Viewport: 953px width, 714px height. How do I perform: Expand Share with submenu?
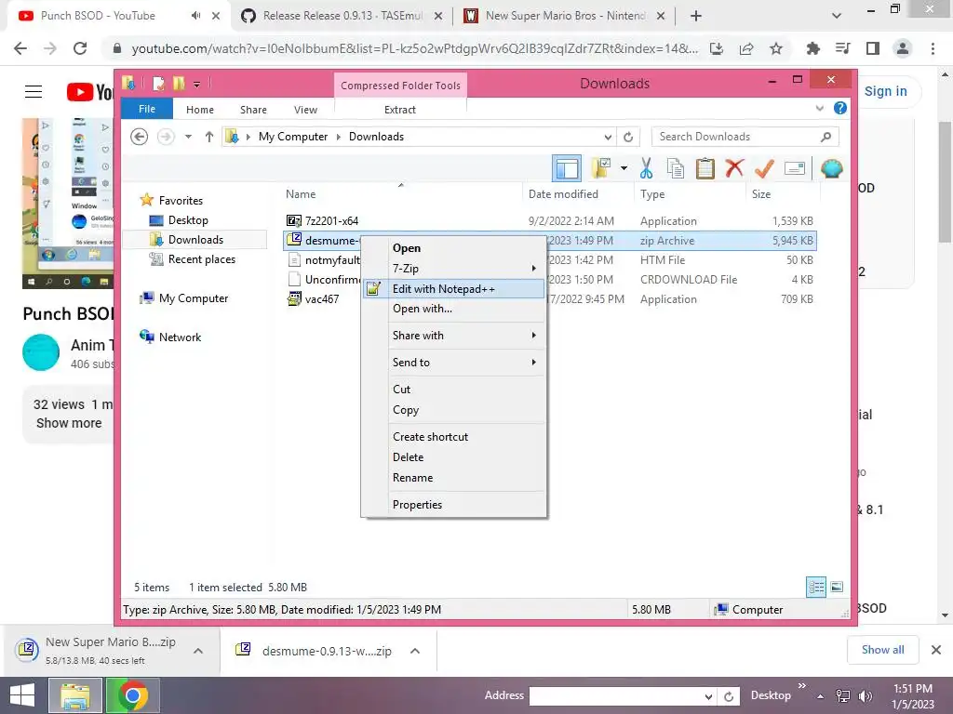click(453, 335)
